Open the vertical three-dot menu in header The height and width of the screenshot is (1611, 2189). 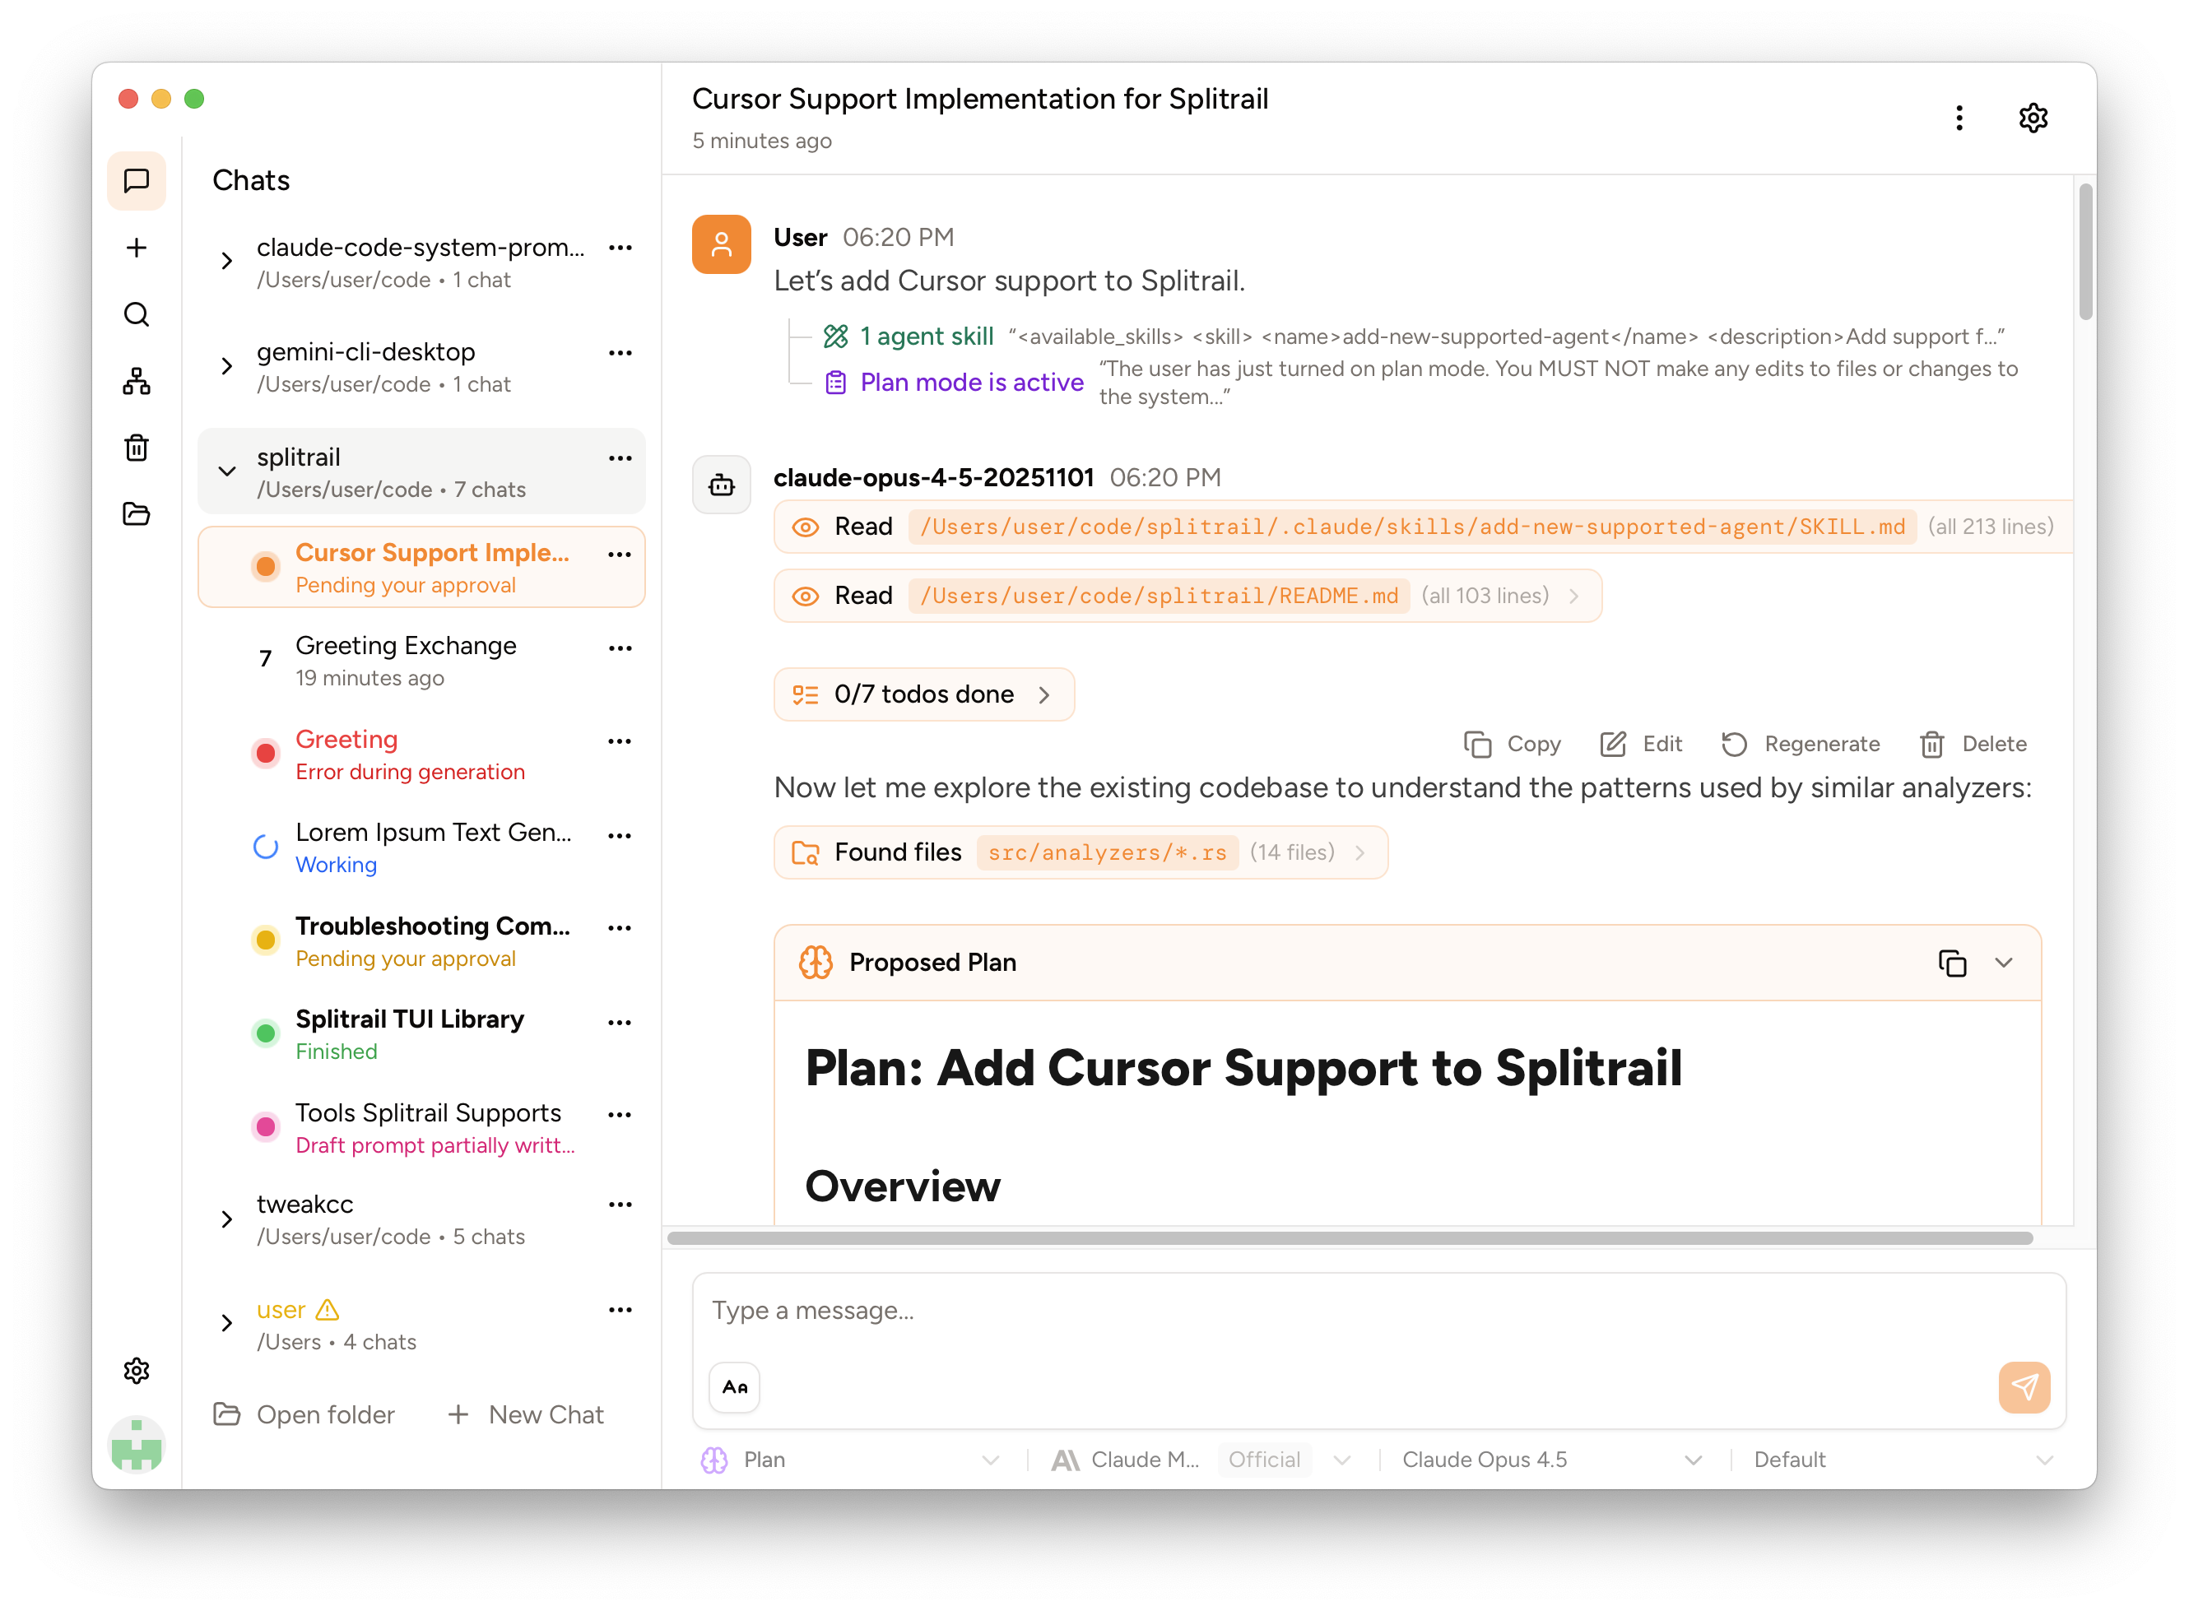[1959, 118]
